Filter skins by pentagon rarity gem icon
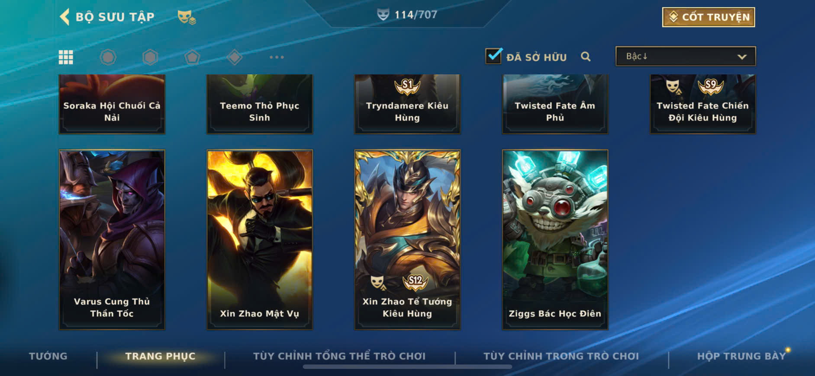The height and width of the screenshot is (376, 815). click(x=192, y=57)
